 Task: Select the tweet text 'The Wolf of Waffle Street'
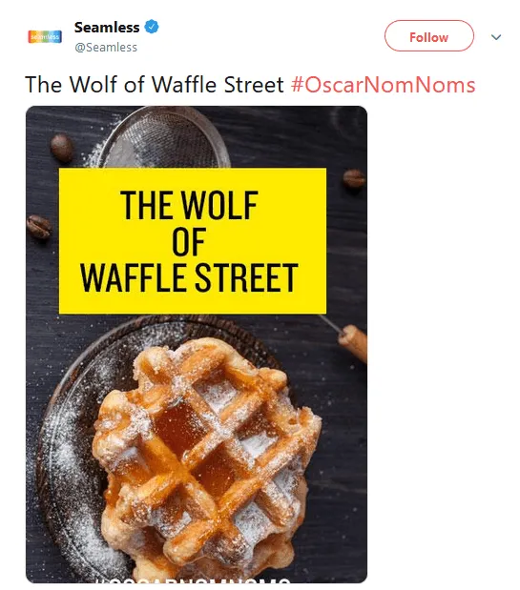click(x=154, y=84)
